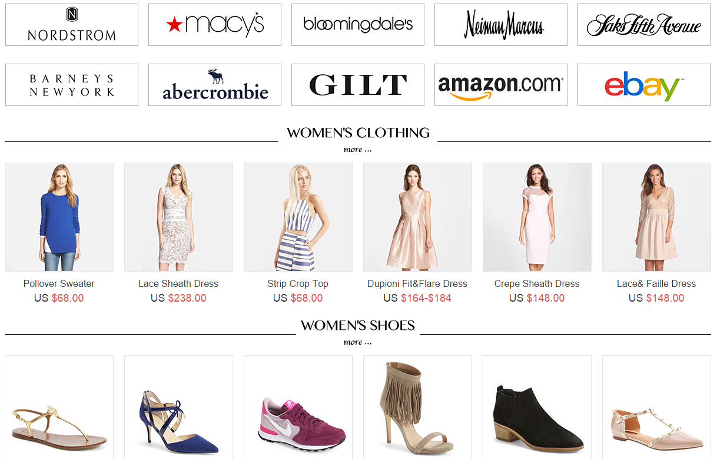Click the Macy's logo tile
The height and width of the screenshot is (459, 717).
click(215, 25)
